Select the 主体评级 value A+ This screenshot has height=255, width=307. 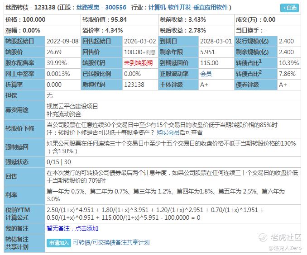pyautogui.click(x=204, y=85)
